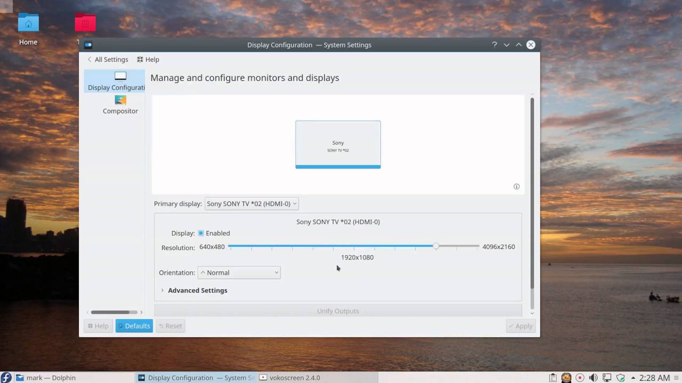Show hidden system tray icons

634,378
